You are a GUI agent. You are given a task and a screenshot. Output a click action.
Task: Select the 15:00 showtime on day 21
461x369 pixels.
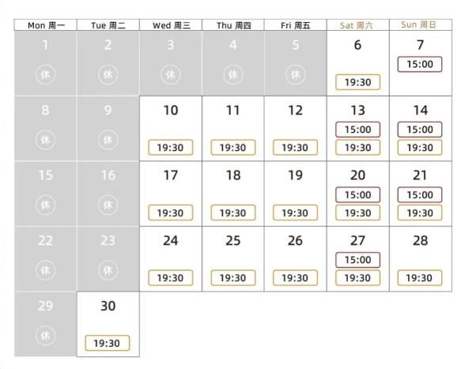420,194
